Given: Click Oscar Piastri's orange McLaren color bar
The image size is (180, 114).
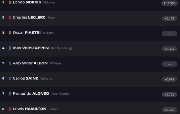Looking at the screenshot, I should [x=10, y=33].
